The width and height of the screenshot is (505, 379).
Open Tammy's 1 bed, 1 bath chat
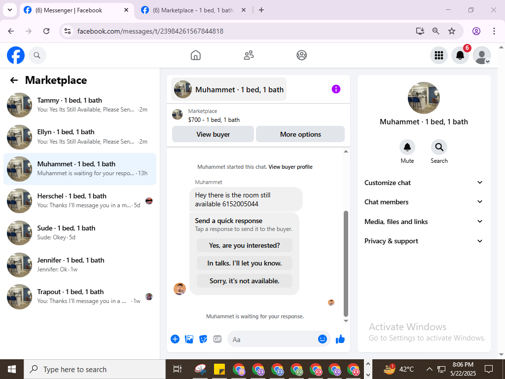point(80,105)
